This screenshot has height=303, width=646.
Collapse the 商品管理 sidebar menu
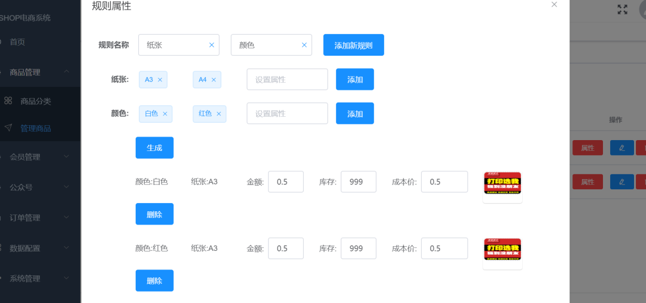(x=41, y=72)
